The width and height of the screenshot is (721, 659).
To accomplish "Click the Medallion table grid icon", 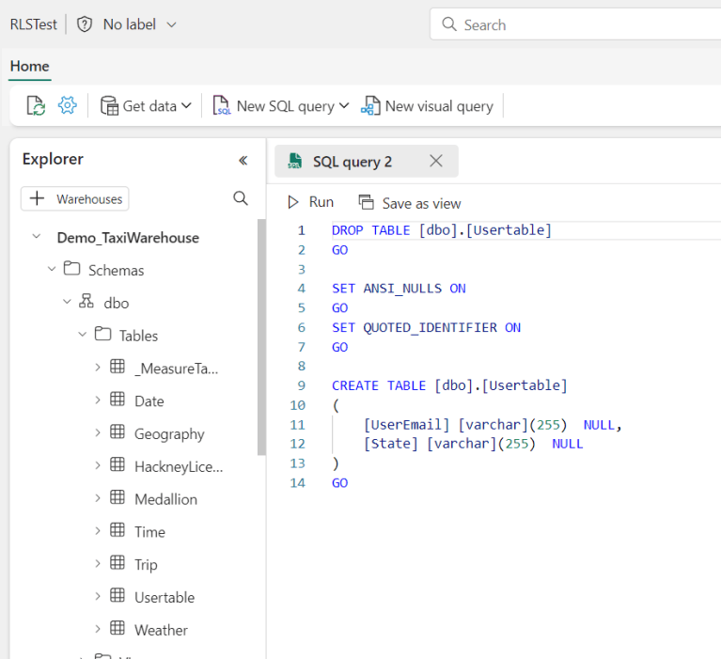I will point(118,497).
